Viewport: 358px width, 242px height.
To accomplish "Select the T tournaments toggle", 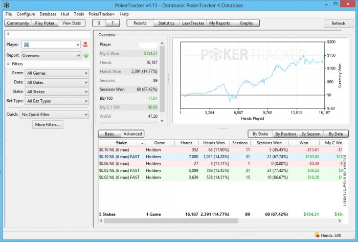I will coord(113,23).
